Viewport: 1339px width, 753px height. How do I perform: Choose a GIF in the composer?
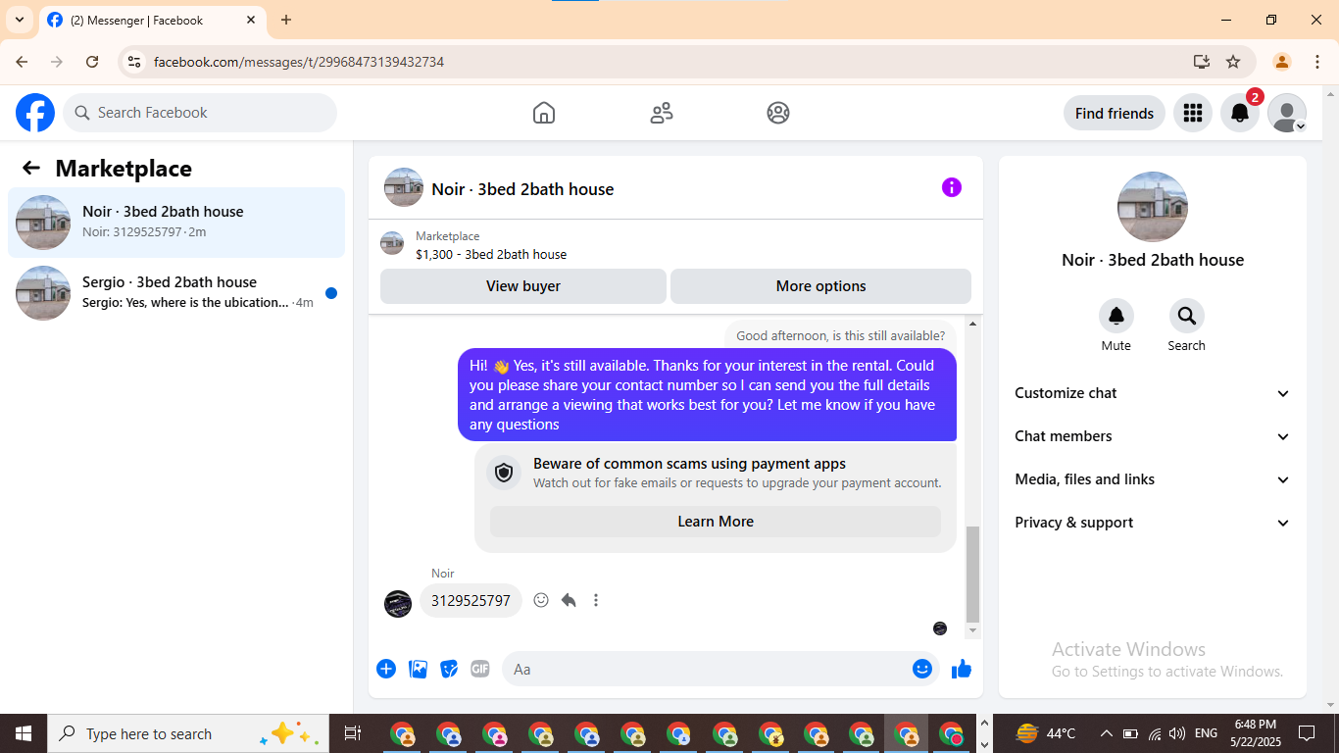480,669
